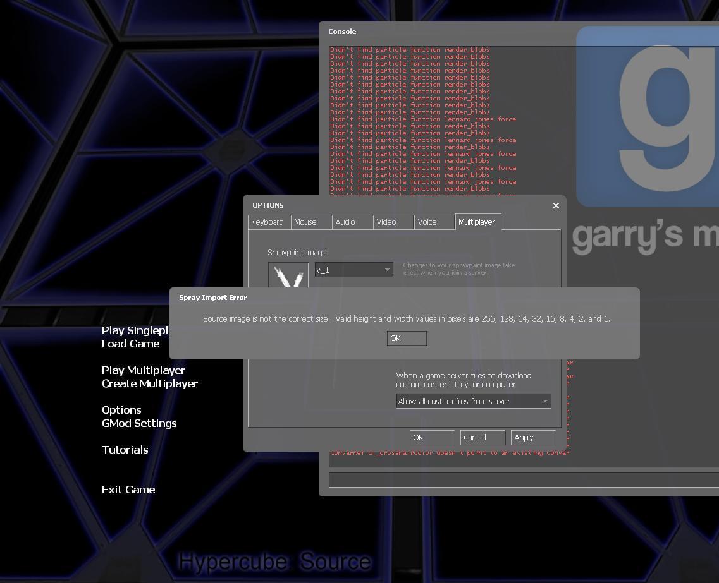Go to the Audio tab
The width and height of the screenshot is (719, 583).
[x=352, y=222]
